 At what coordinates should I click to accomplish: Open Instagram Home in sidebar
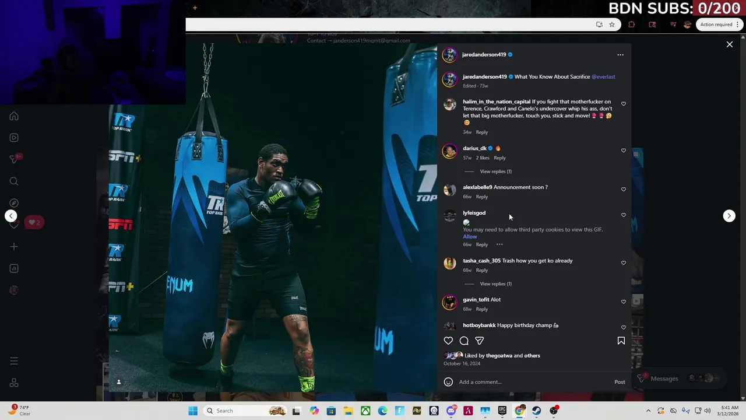point(14,116)
